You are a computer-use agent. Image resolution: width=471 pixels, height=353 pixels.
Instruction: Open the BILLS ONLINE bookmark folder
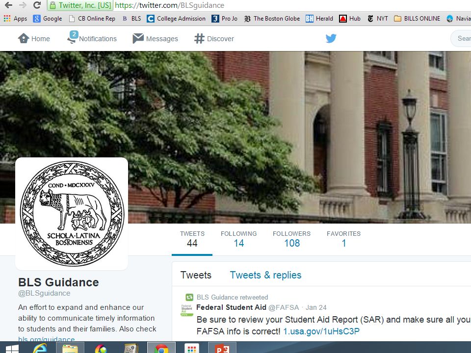(417, 19)
